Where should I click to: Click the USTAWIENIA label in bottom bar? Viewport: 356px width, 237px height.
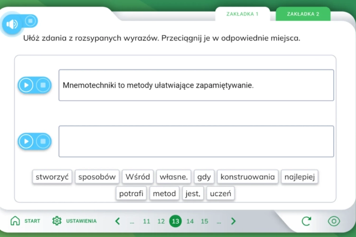coord(81,221)
